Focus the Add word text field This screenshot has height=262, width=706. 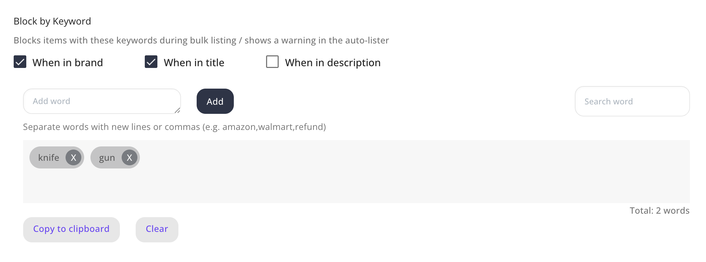pos(98,101)
